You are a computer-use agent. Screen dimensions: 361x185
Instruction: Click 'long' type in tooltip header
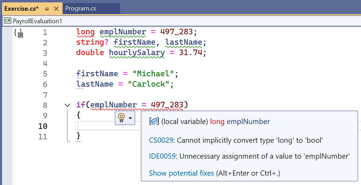pos(217,121)
